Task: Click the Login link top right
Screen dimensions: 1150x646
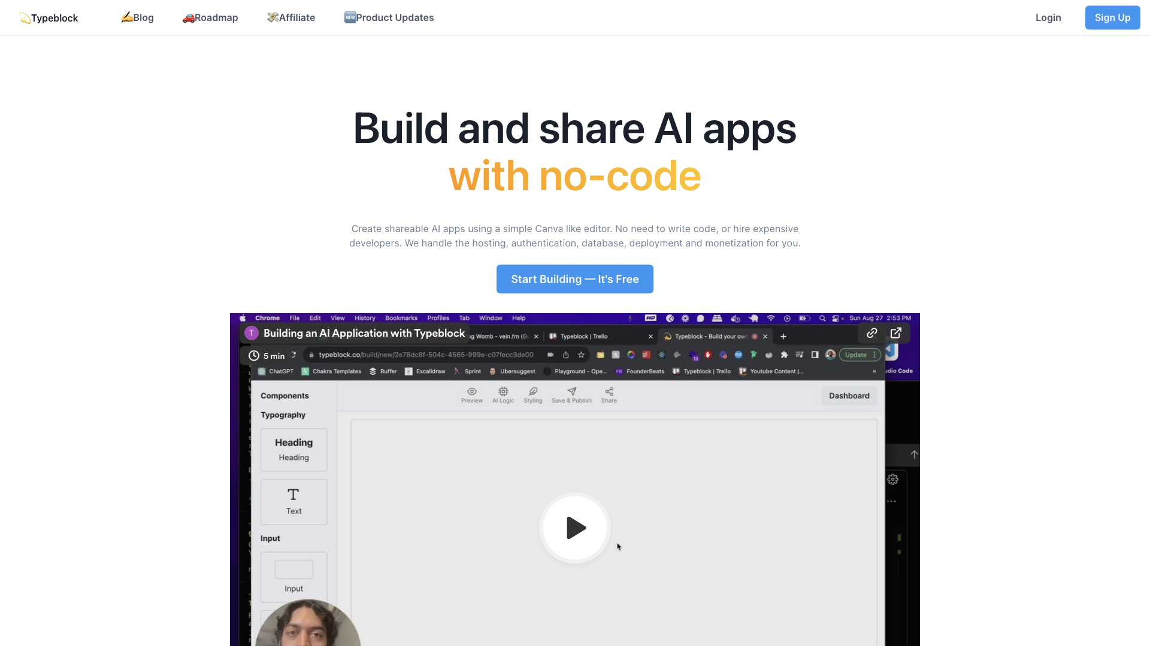Action: (x=1048, y=17)
